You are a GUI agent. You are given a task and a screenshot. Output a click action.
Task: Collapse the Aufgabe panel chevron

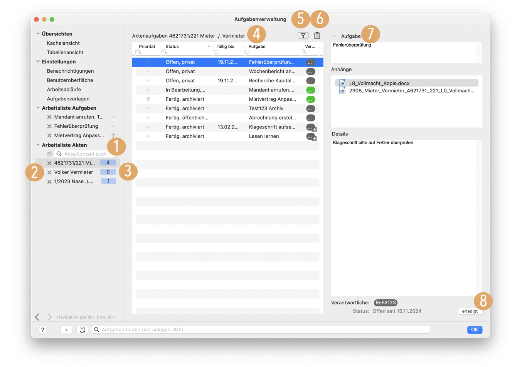(334, 36)
